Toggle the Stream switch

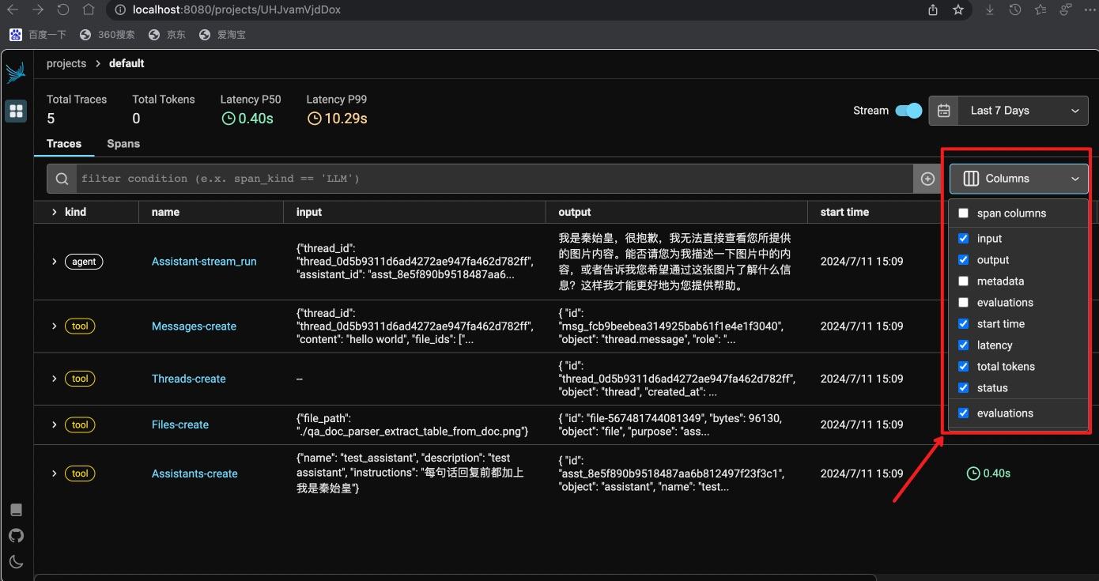pyautogui.click(x=908, y=111)
